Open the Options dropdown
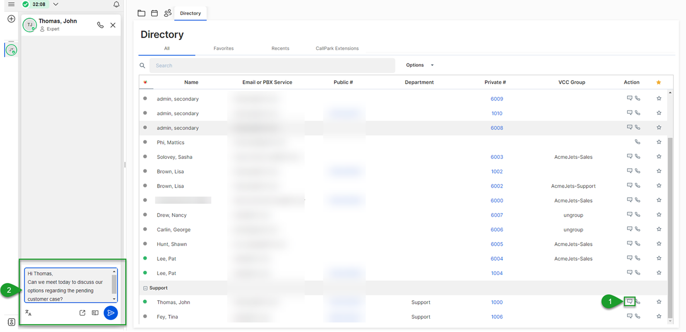This screenshot has height=332, width=686. (x=419, y=65)
